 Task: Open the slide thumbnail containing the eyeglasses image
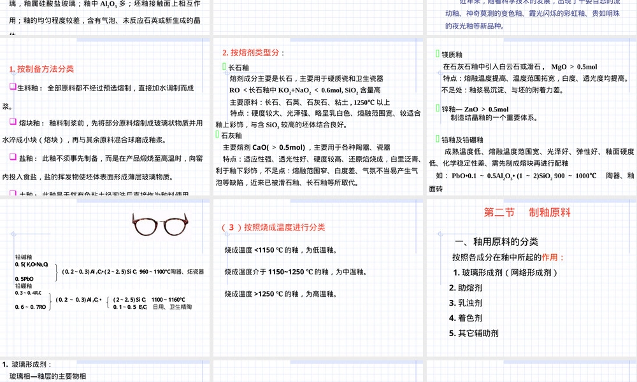coord(105,278)
